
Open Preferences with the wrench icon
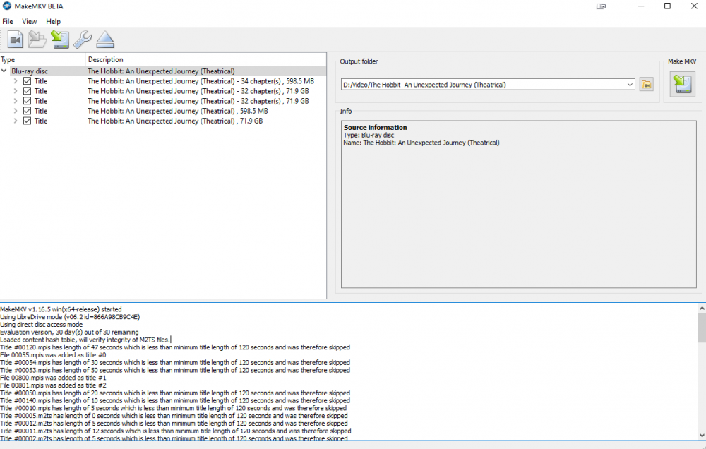tap(83, 40)
